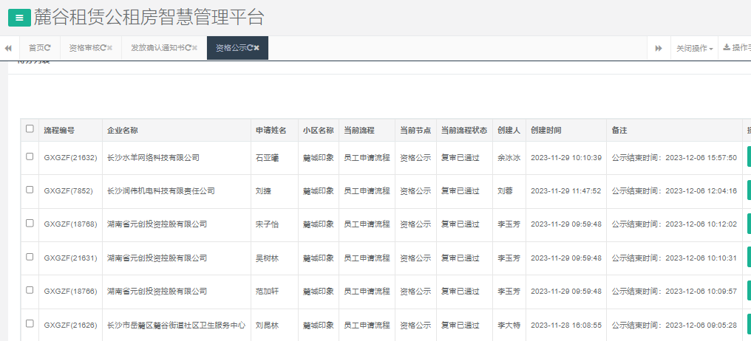Click the 流程编号 column header
The width and height of the screenshot is (751, 341).
coord(59,130)
